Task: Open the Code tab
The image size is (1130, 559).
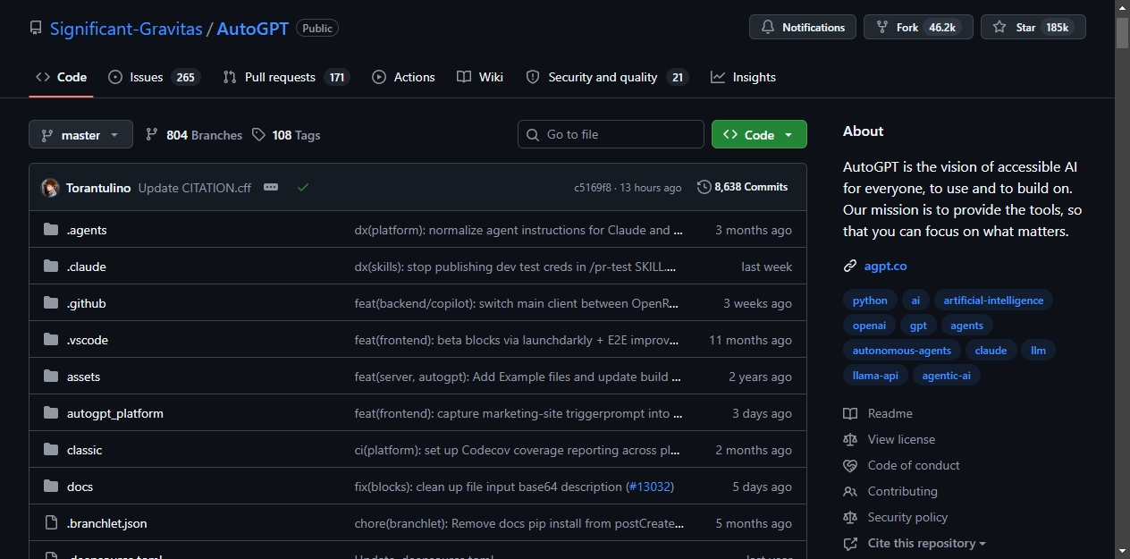Action: 61,77
